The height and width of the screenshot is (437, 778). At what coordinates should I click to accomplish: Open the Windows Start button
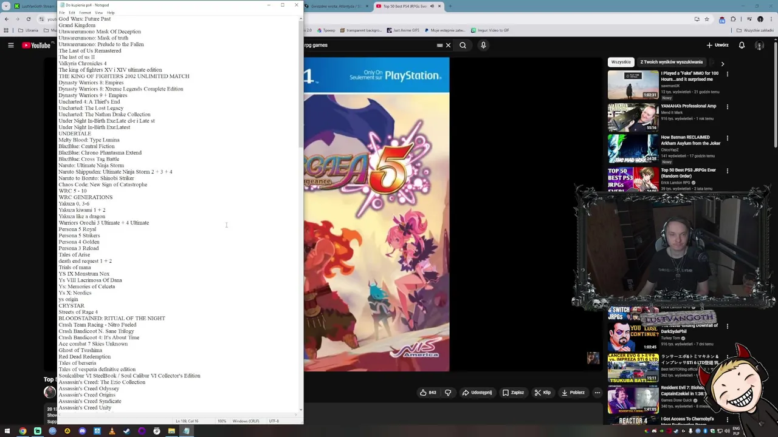tap(7, 431)
